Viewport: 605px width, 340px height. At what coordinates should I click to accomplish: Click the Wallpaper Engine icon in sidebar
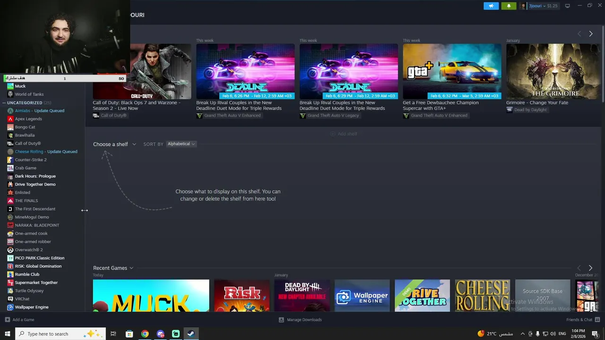(x=10, y=307)
